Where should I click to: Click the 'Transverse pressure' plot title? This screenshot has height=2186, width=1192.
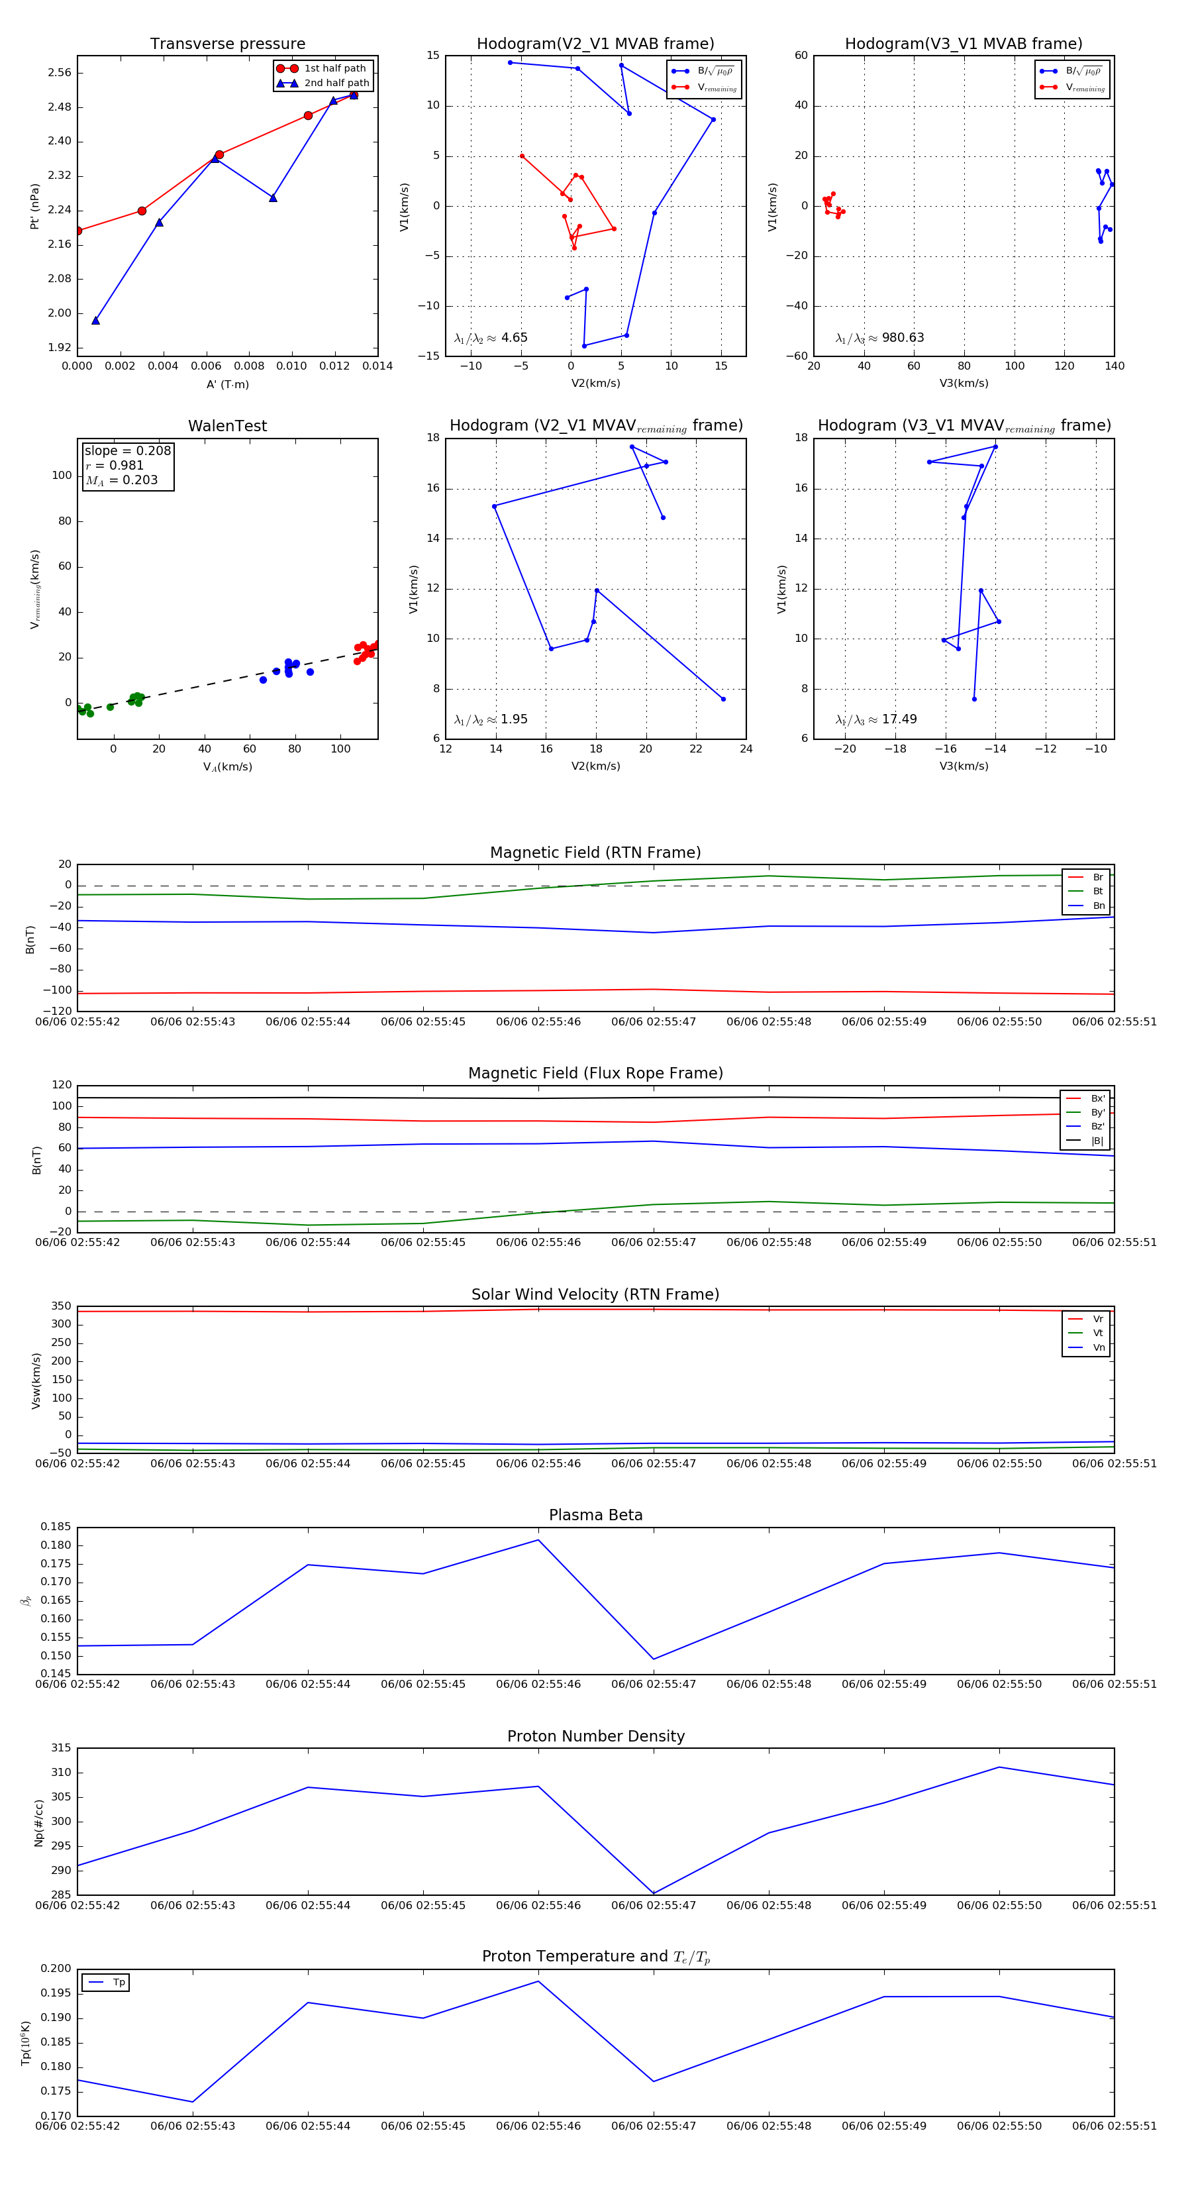click(x=227, y=44)
